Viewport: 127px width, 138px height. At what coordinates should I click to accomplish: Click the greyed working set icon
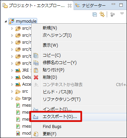[x=112, y=15]
